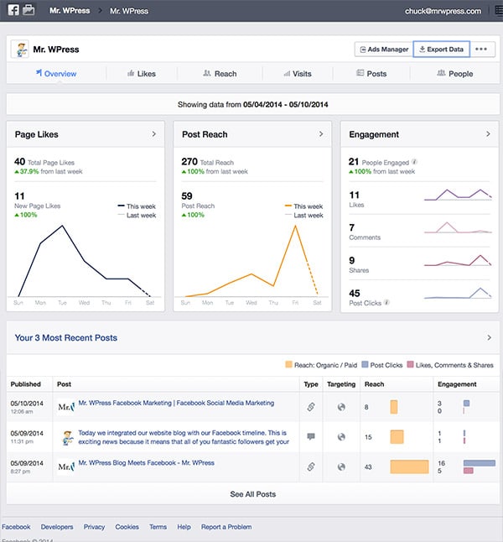The height and width of the screenshot is (542, 503).
Task: Click second Mr. WPress breadcrumb in header
Action: 129,11
